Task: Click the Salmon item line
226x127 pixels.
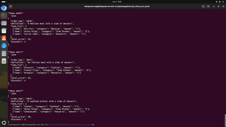Action: [46, 107]
